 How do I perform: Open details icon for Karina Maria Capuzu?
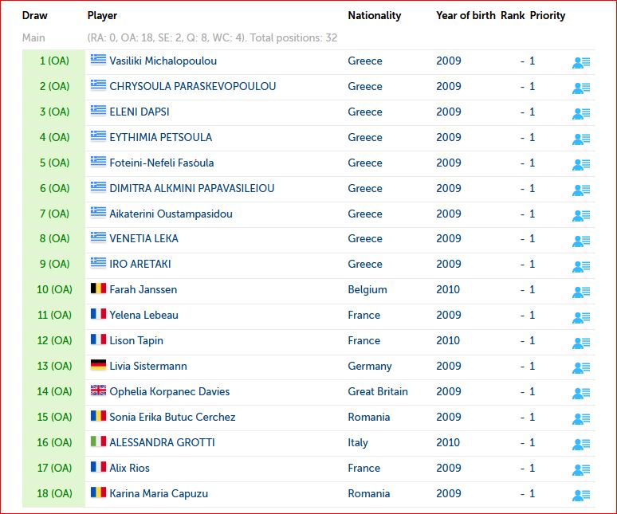pos(580,495)
